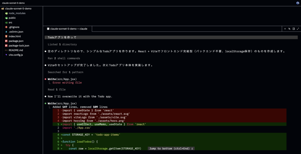Image resolution: width=301 pixels, height=154 pixels.
Task: Click the Vite icon beside vite.config.js
Action: (6, 55)
